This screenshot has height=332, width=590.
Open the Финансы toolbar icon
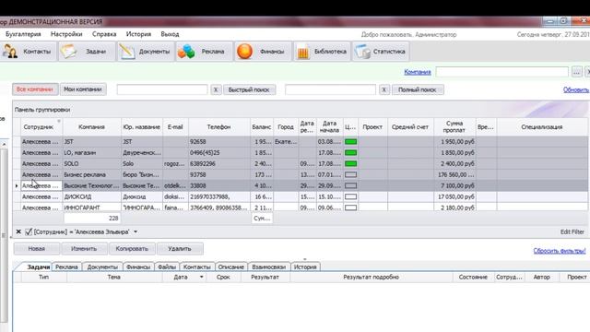244,52
